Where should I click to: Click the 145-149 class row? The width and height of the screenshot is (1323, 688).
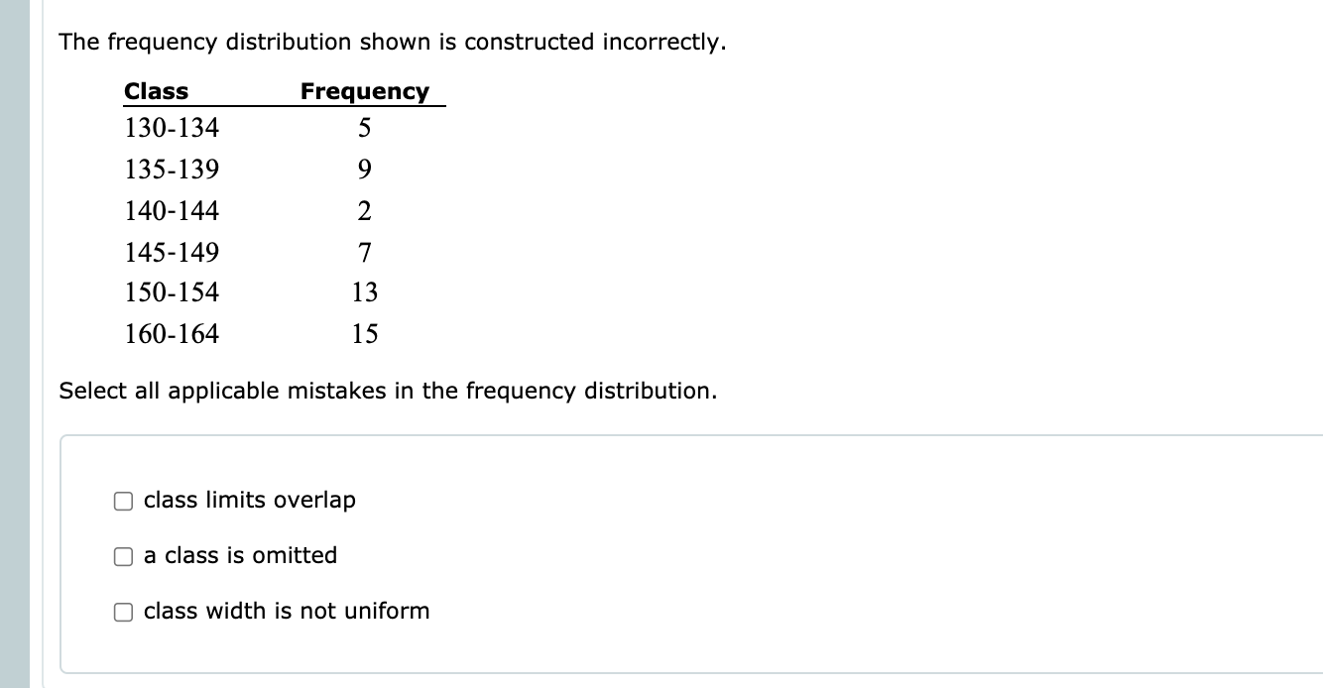click(172, 253)
